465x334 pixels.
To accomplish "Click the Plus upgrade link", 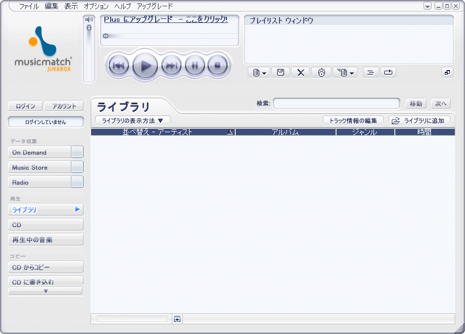I will pyautogui.click(x=166, y=20).
